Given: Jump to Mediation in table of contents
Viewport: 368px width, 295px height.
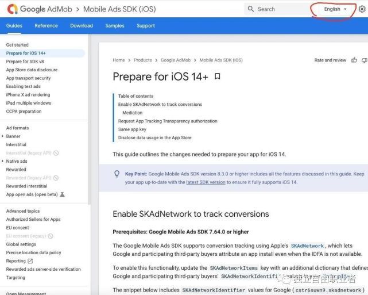Looking at the screenshot, I should (133, 113).
